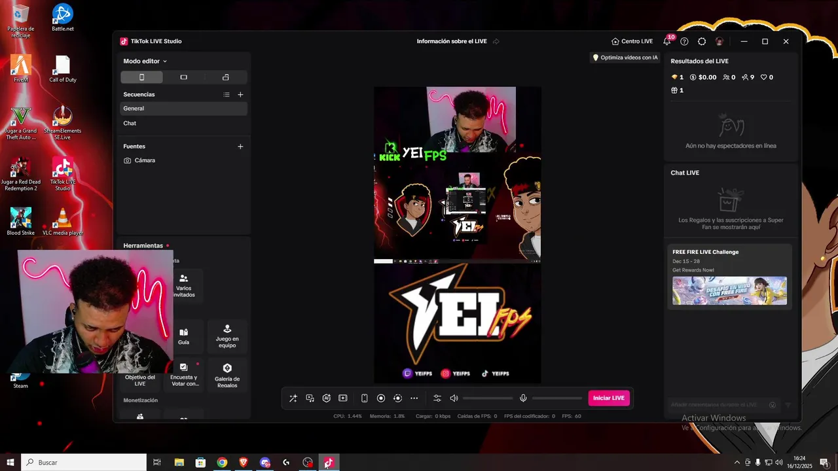This screenshot has width=838, height=471.
Task: Select the Chat sequence
Action: coord(183,123)
